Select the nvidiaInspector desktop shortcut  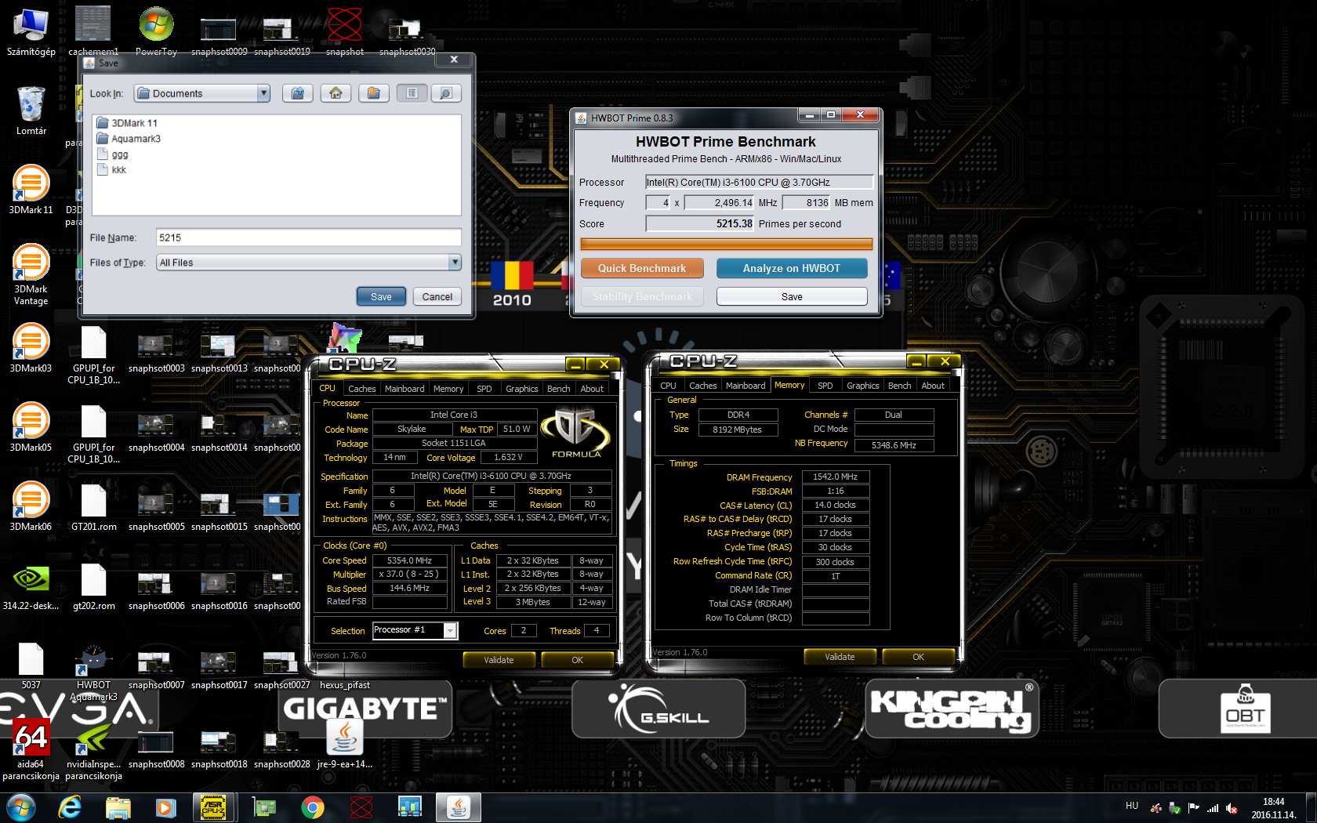point(94,749)
